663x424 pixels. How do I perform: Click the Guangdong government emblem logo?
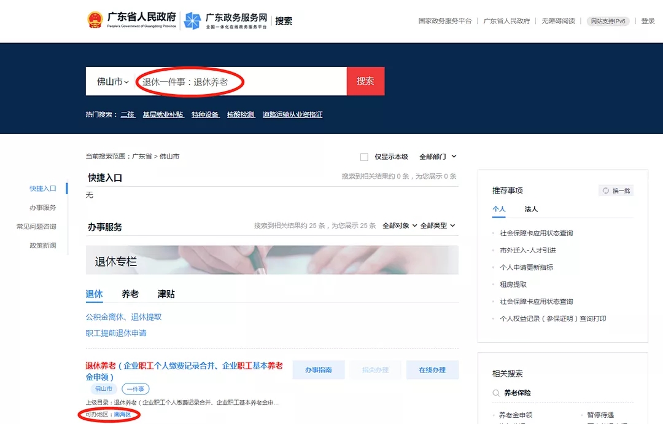(95, 20)
